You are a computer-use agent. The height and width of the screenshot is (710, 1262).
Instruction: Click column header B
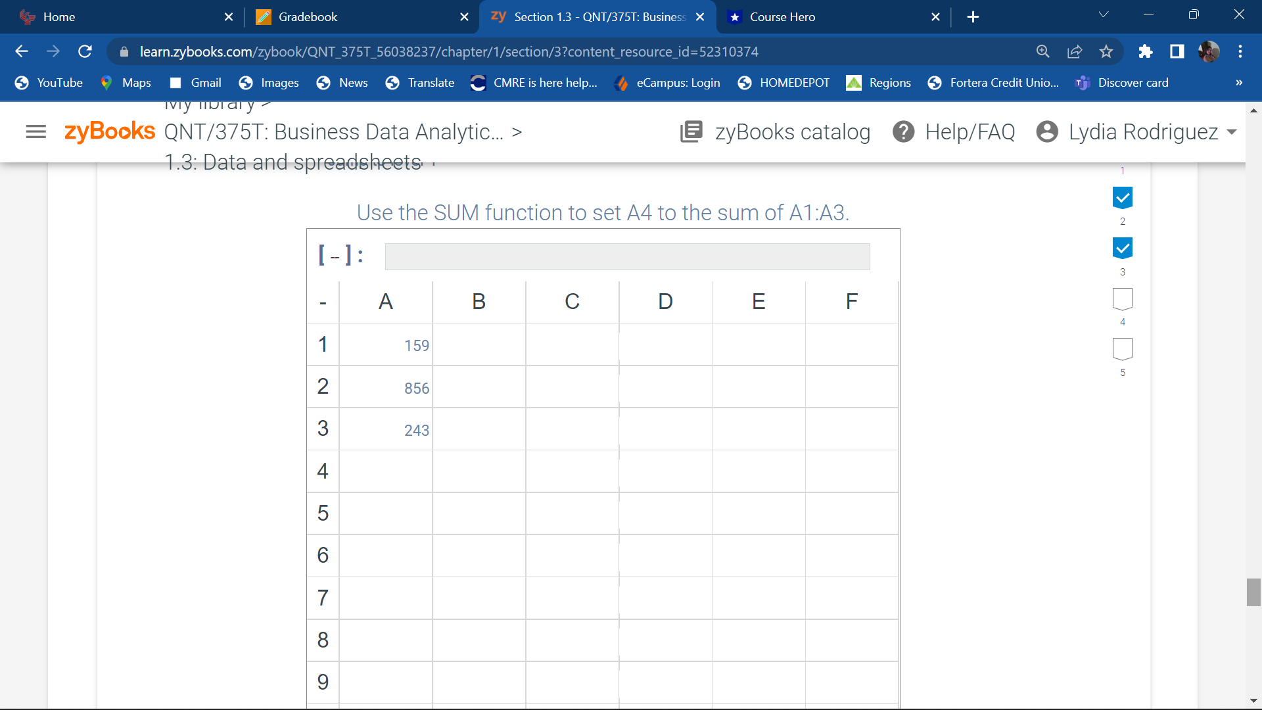[479, 302]
